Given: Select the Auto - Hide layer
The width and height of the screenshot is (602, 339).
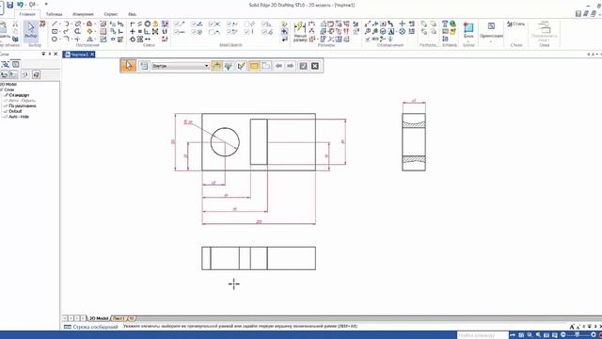Looking at the screenshot, I should click(19, 117).
